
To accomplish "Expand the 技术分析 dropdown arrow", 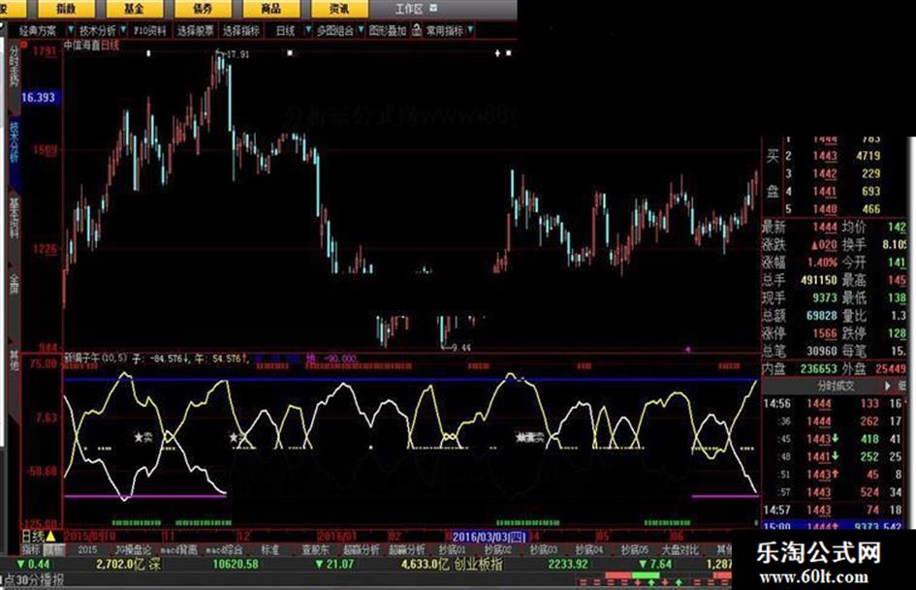I will coord(123,29).
